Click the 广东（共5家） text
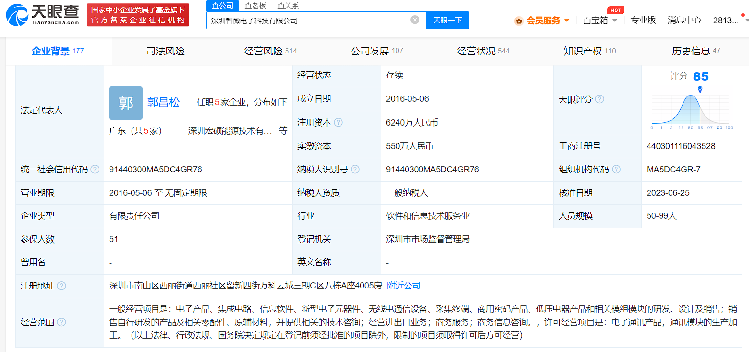Viewport: 749px width, 352px height. 135,131
